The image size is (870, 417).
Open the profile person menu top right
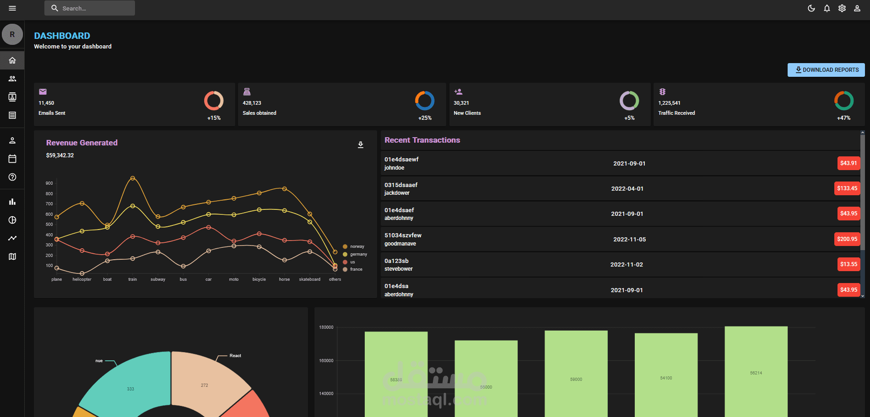857,8
